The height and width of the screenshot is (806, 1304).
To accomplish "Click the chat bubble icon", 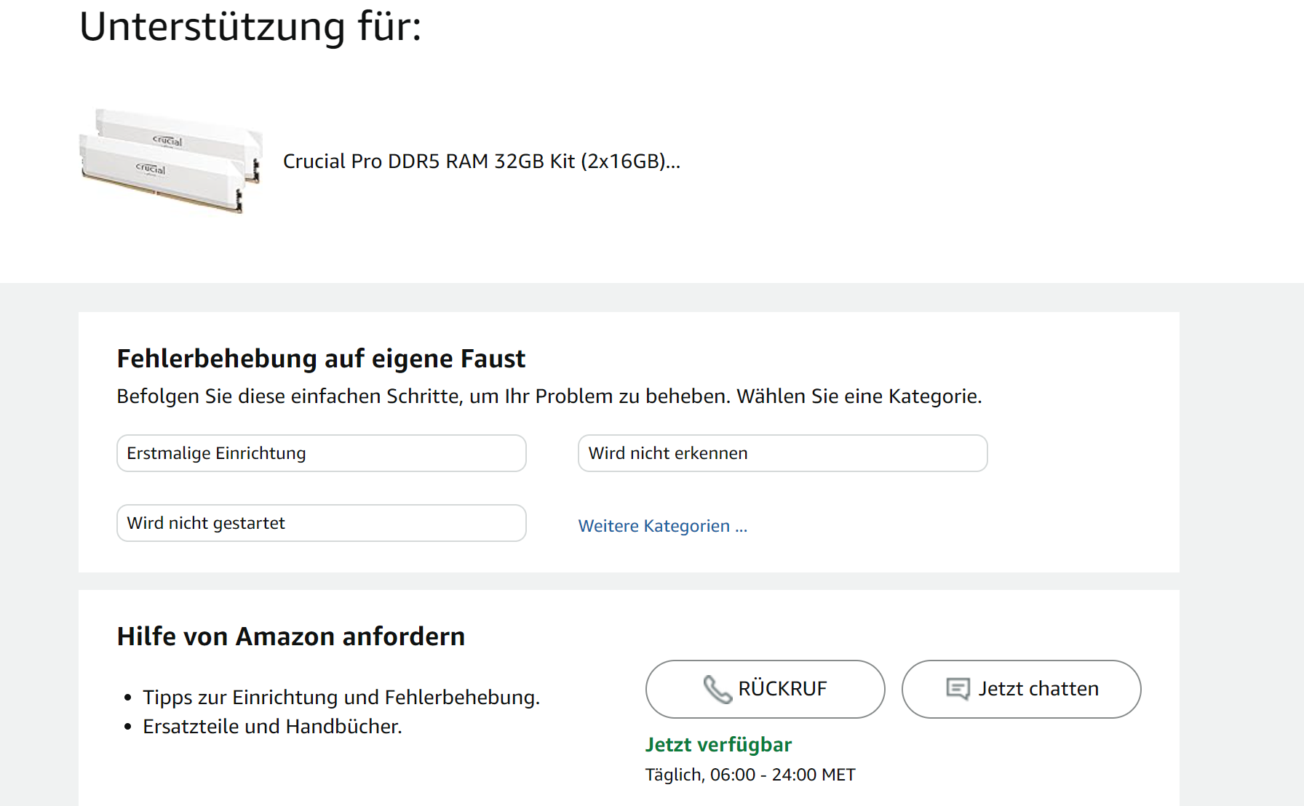I will [958, 689].
